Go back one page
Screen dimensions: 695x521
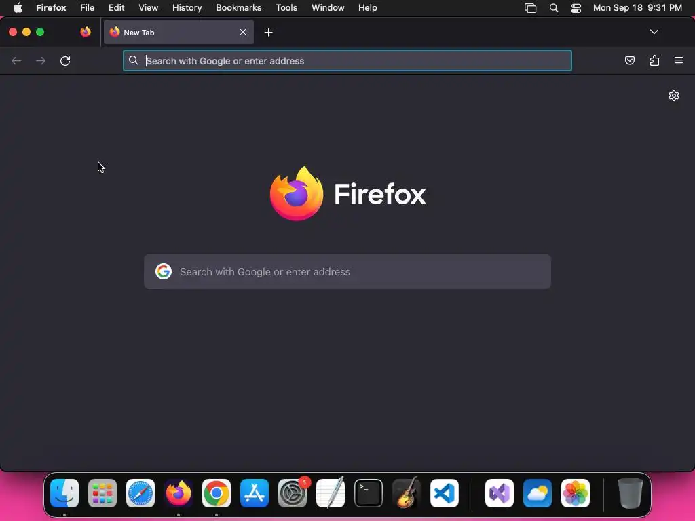coord(16,60)
